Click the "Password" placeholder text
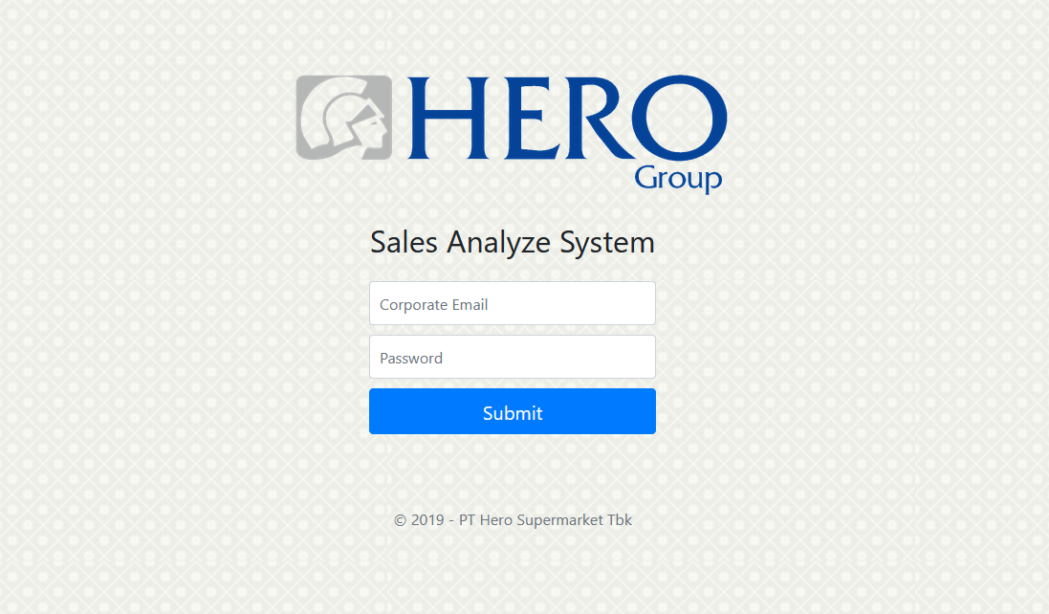The image size is (1049, 614). [411, 359]
